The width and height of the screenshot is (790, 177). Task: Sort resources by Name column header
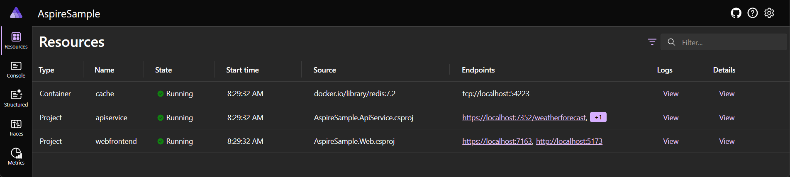(104, 70)
